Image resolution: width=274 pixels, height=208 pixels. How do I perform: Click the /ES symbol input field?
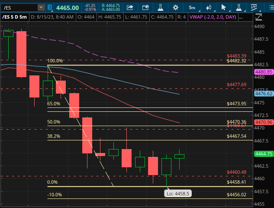(x=19, y=8)
